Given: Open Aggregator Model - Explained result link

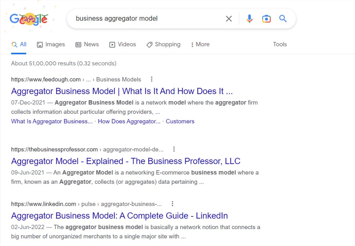Looking at the screenshot, I should coord(126,161).
